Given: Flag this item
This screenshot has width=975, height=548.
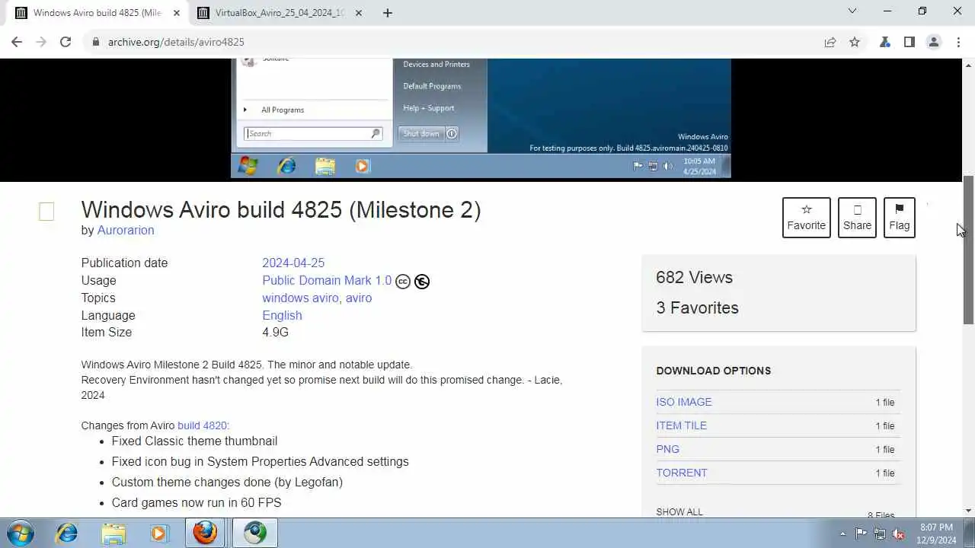Looking at the screenshot, I should coord(899,218).
